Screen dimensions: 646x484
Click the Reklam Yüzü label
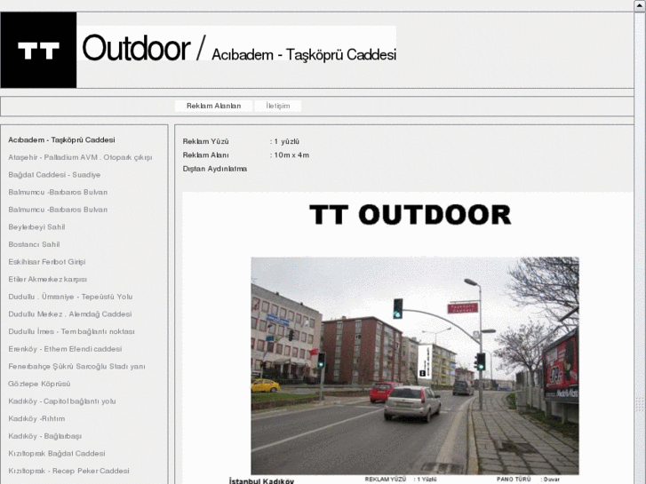pyautogui.click(x=205, y=141)
